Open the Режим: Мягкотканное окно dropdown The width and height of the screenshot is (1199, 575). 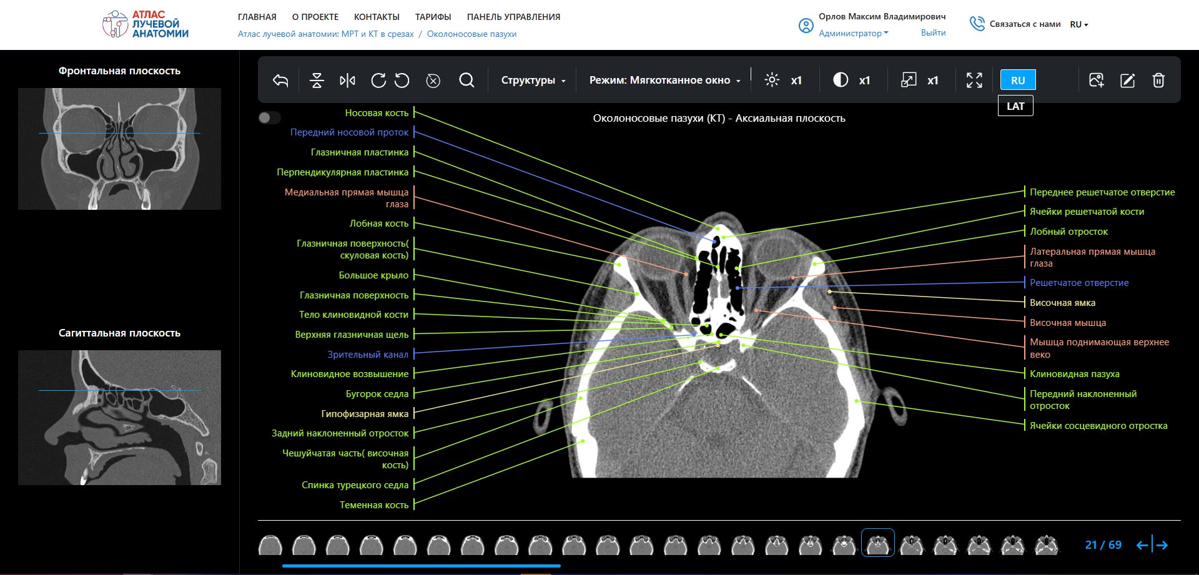coord(664,81)
